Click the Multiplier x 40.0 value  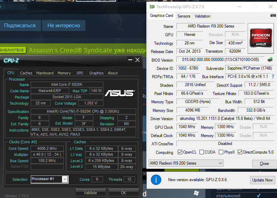pos(47,154)
